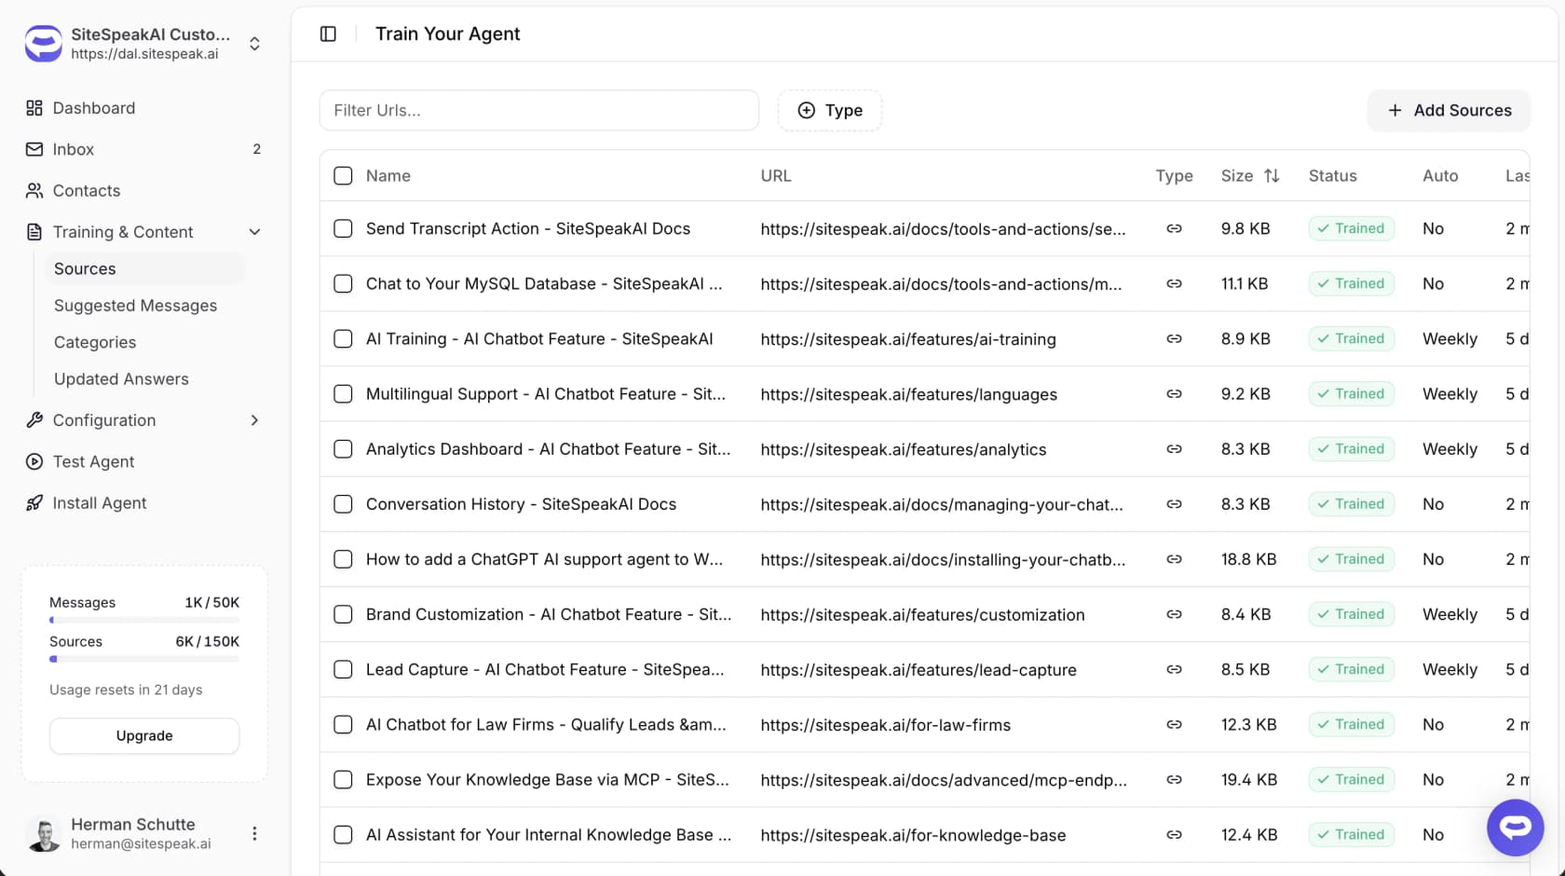Screen dimensions: 1565x876
Task: Click Herman Schutte profile avatar
Action: [x=43, y=834]
